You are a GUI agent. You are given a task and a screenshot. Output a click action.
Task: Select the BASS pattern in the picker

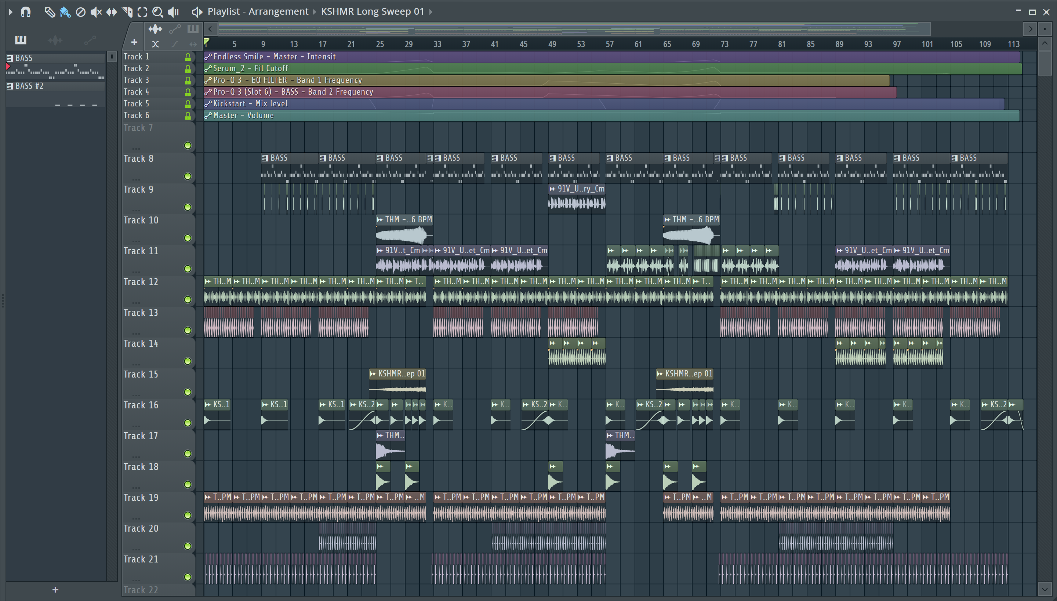[x=55, y=66]
